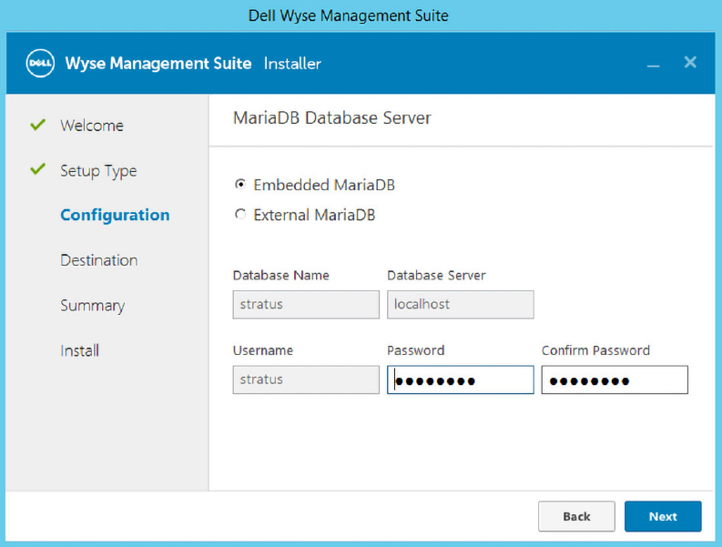Viewport: 722px width, 547px height.
Task: Click the Setup Type green checkmark
Action: click(x=37, y=169)
